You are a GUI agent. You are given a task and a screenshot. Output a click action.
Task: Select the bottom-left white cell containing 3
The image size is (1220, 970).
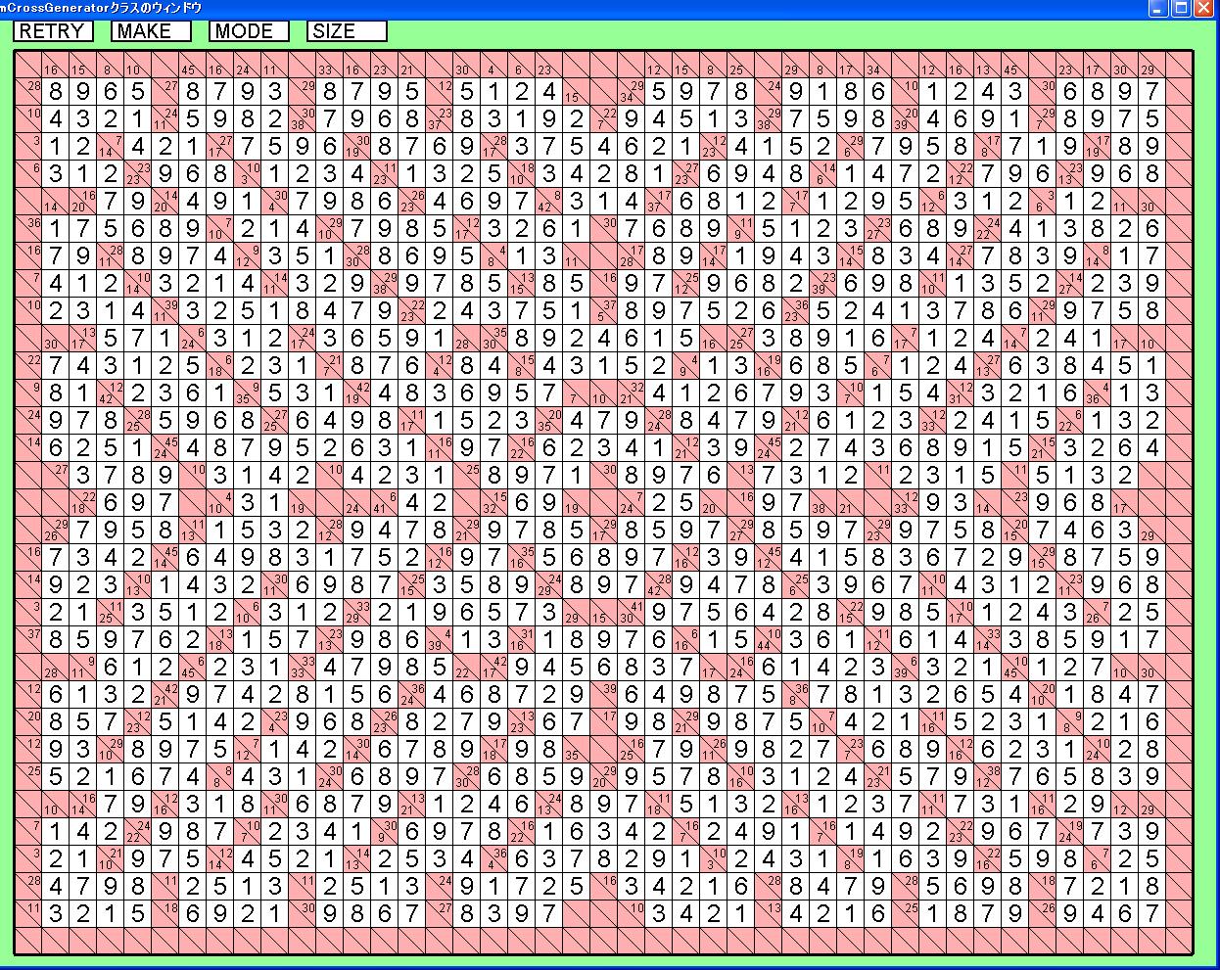click(56, 914)
